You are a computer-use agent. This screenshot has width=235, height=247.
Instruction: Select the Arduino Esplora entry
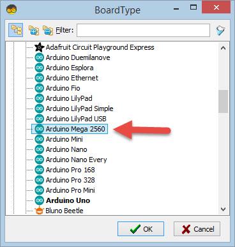70,68
